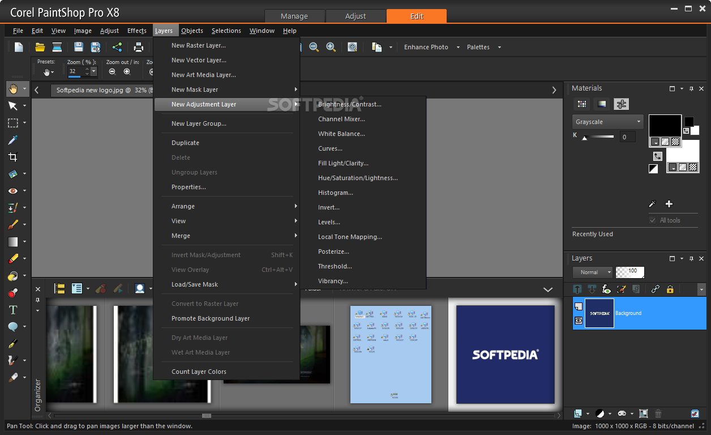The image size is (711, 435).
Task: Click the Save floppy disk icon
Action: [79, 48]
